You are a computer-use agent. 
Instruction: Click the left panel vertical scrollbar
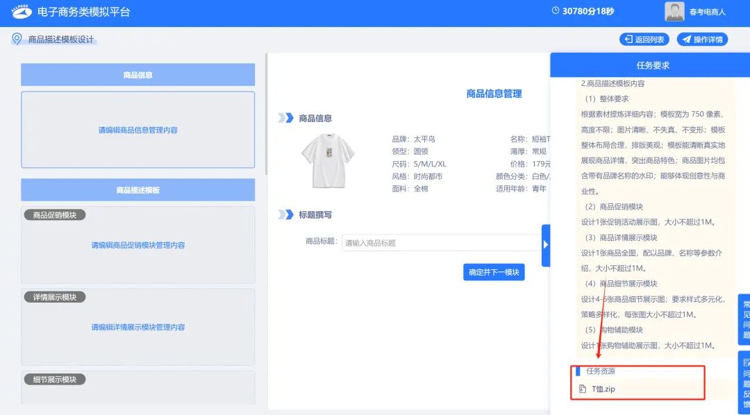(x=266, y=114)
